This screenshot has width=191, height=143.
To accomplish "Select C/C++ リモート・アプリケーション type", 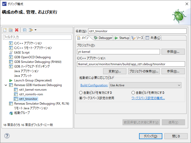I will click(x=33, y=48).
